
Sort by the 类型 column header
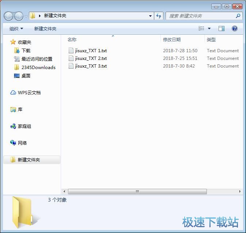pos(211,40)
